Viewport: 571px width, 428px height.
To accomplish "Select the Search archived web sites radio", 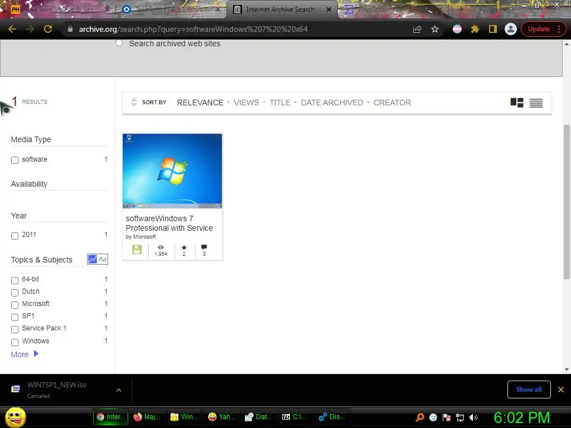I will pyautogui.click(x=119, y=43).
